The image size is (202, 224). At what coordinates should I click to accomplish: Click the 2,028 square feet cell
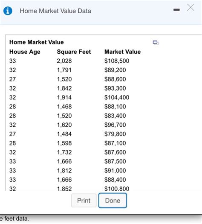coord(64,61)
